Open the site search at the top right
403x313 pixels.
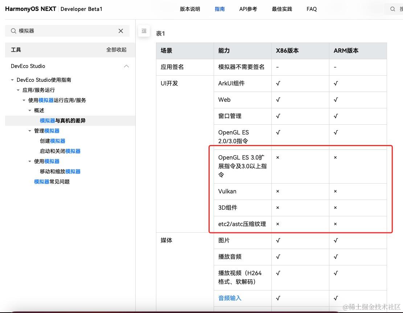point(392,9)
